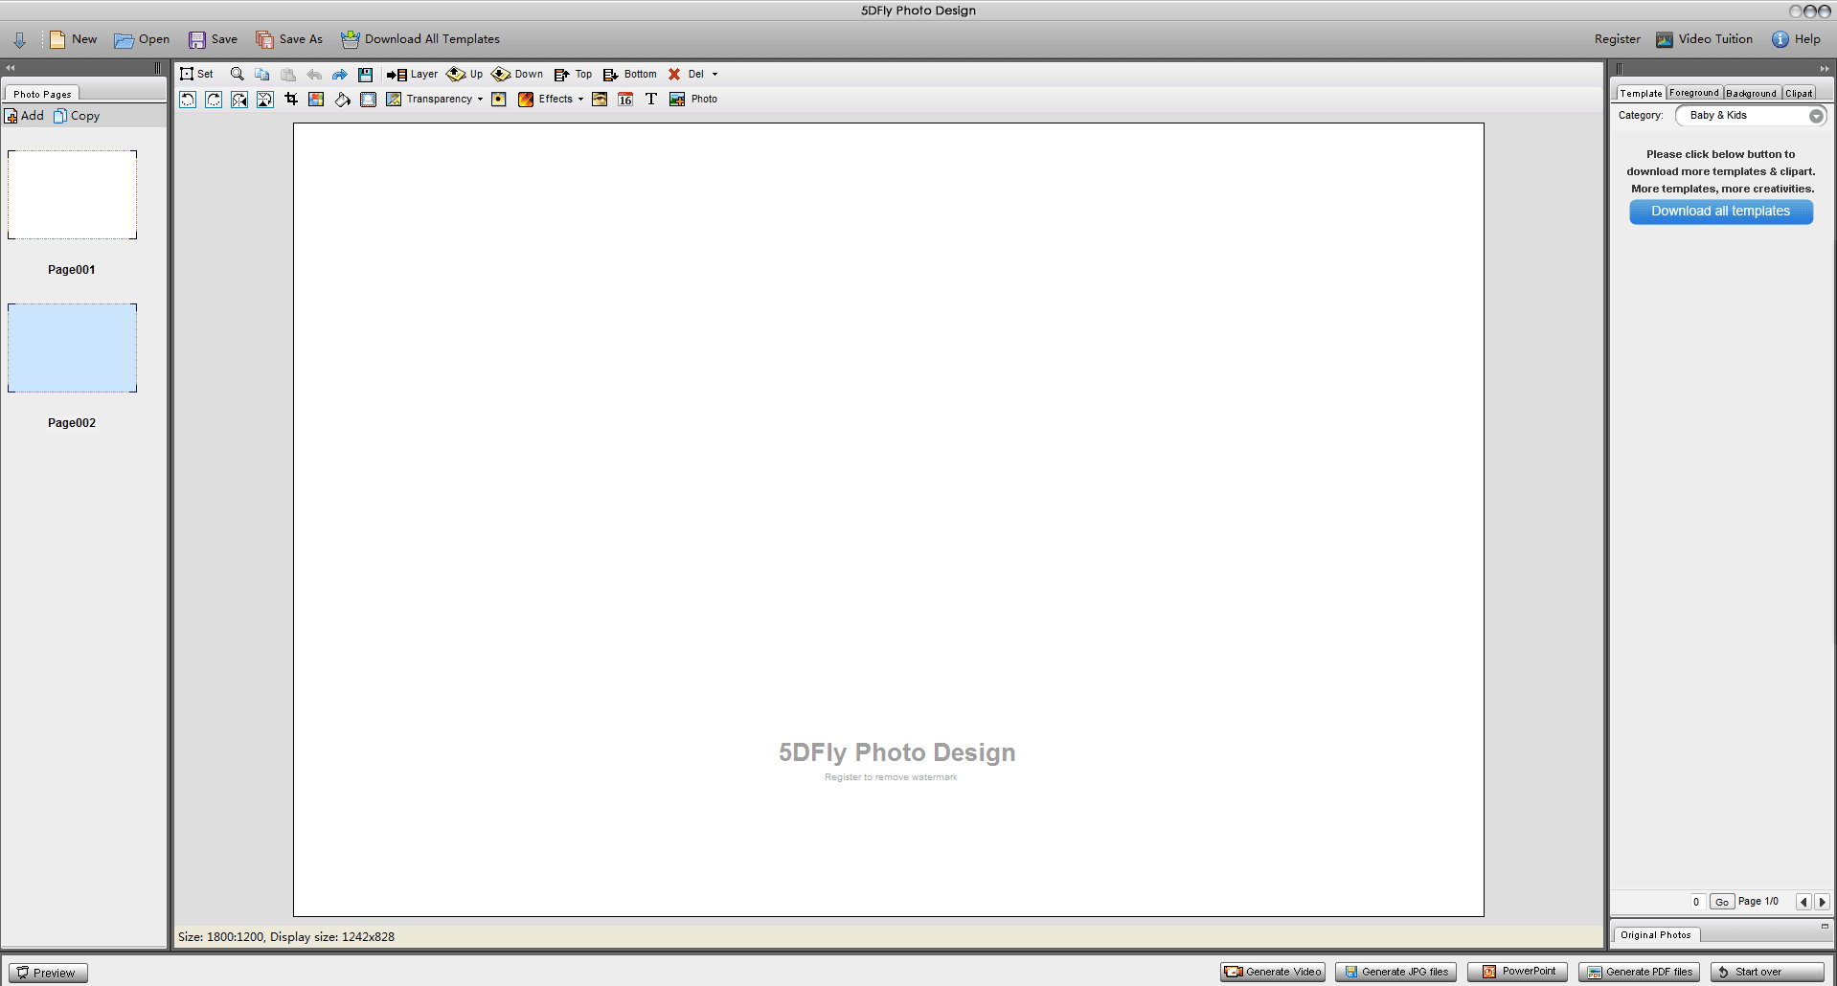Click the Download all templates button
Image resolution: width=1837 pixels, height=986 pixels.
(1720, 212)
